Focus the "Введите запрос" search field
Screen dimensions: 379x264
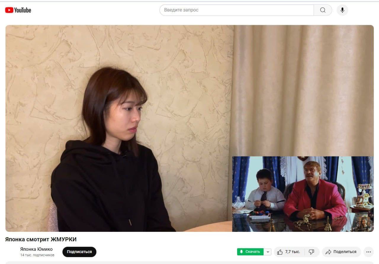tap(237, 10)
